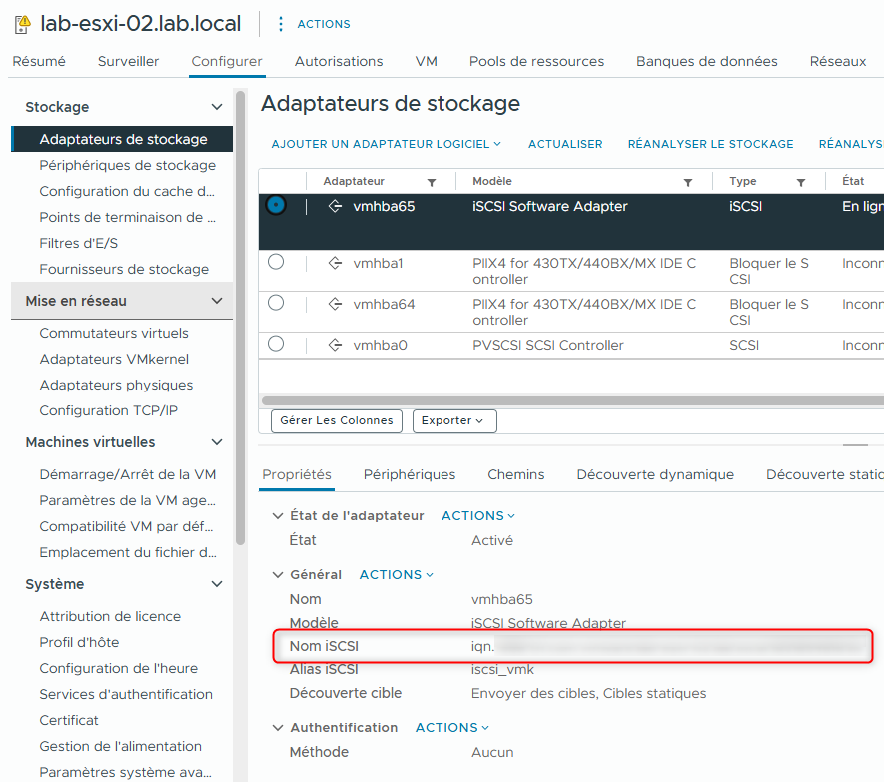Open the Exporter dropdown
The height and width of the screenshot is (782, 884).
(454, 420)
